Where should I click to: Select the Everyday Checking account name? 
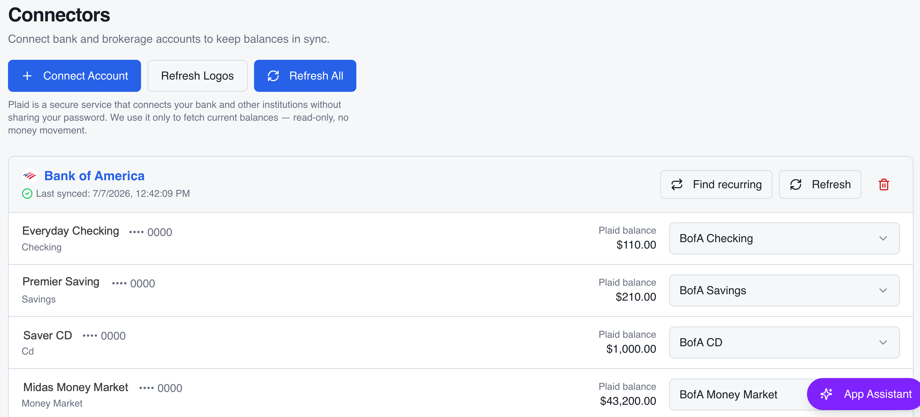tap(71, 231)
